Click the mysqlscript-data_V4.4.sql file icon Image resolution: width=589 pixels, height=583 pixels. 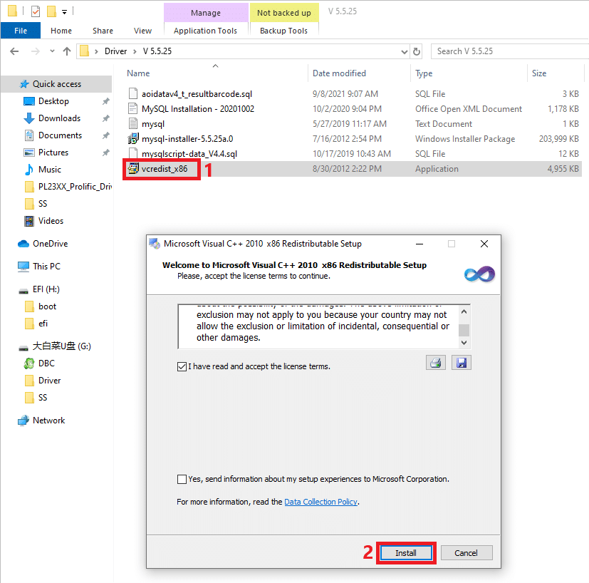(133, 153)
